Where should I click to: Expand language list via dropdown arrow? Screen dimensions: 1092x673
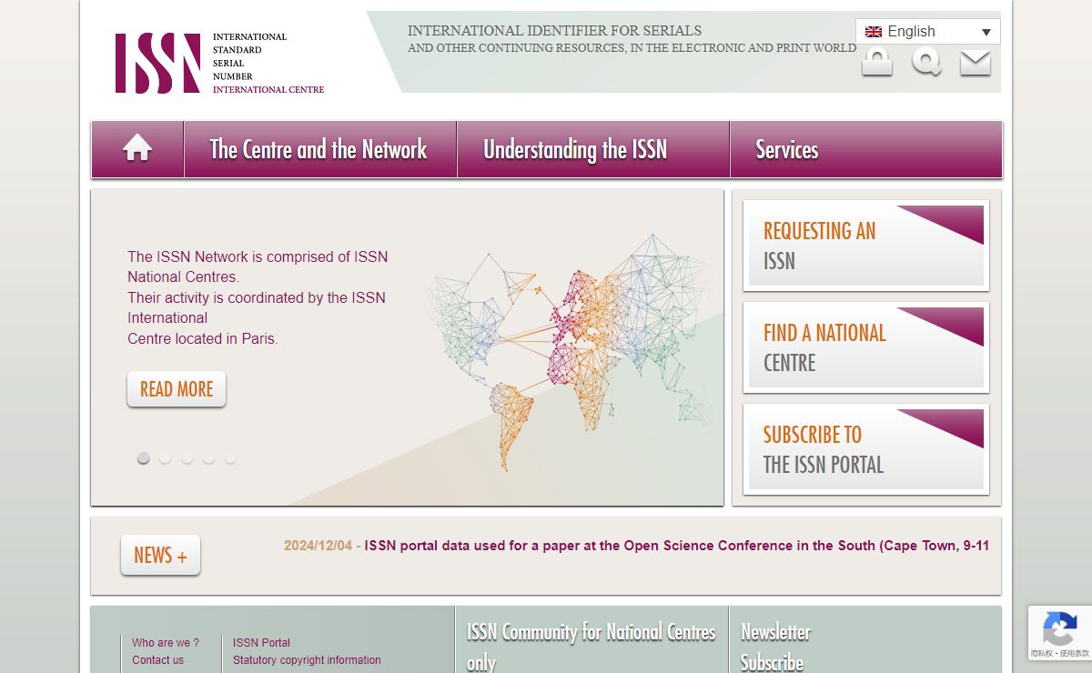tap(986, 33)
